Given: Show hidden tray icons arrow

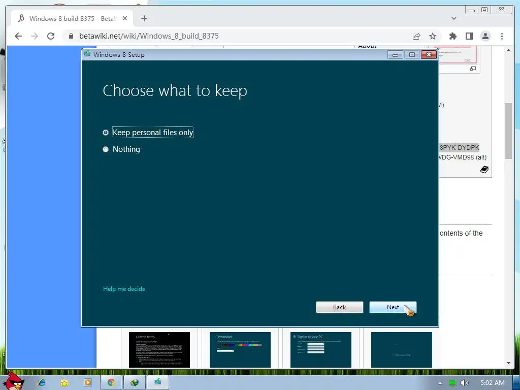Looking at the screenshot, I should pos(440,383).
